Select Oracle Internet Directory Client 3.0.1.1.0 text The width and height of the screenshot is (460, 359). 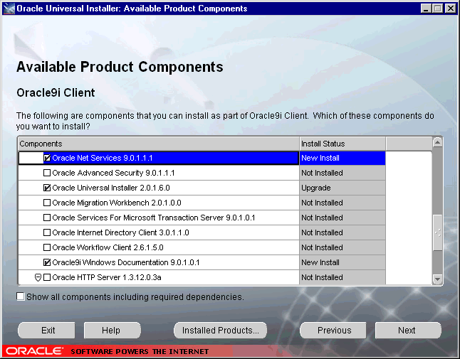coord(120,232)
